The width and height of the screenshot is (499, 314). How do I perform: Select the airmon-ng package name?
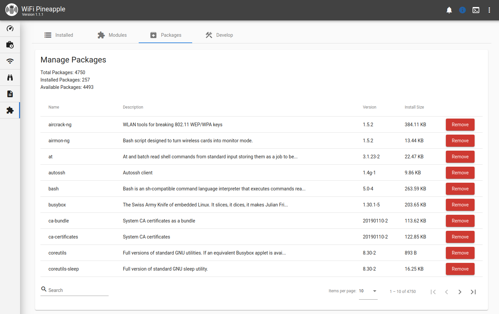pyautogui.click(x=59, y=141)
